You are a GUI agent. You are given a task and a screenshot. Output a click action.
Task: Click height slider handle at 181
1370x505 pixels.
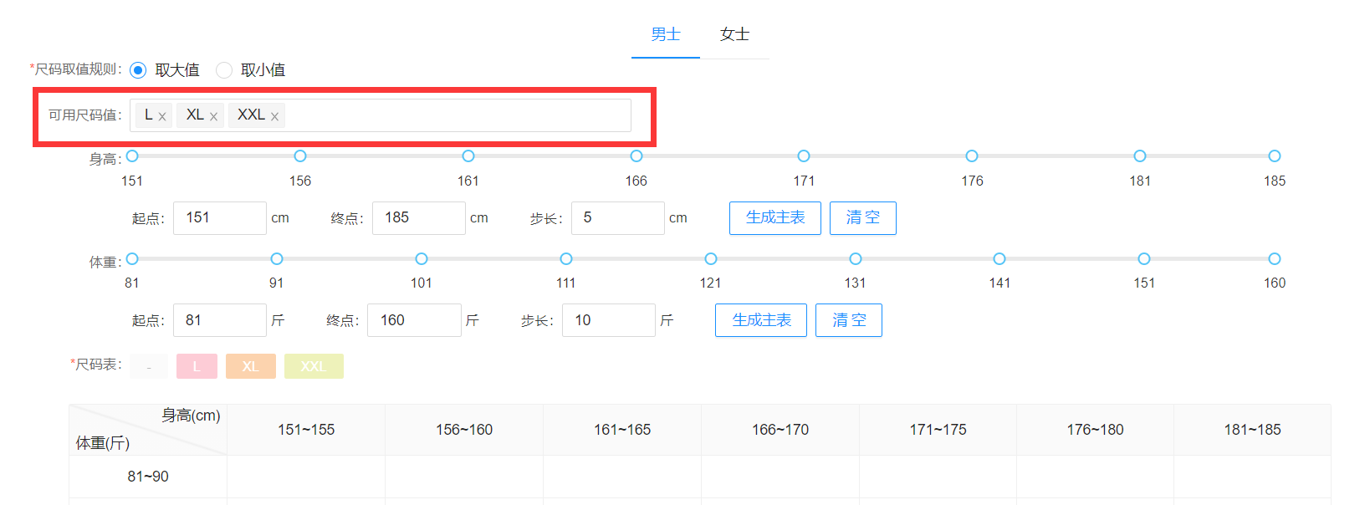coord(1140,156)
